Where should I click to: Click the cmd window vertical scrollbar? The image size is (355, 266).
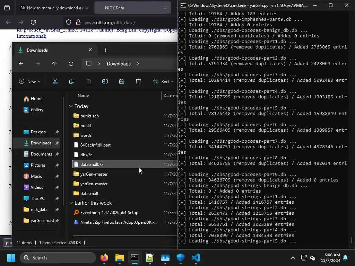pos(352,240)
